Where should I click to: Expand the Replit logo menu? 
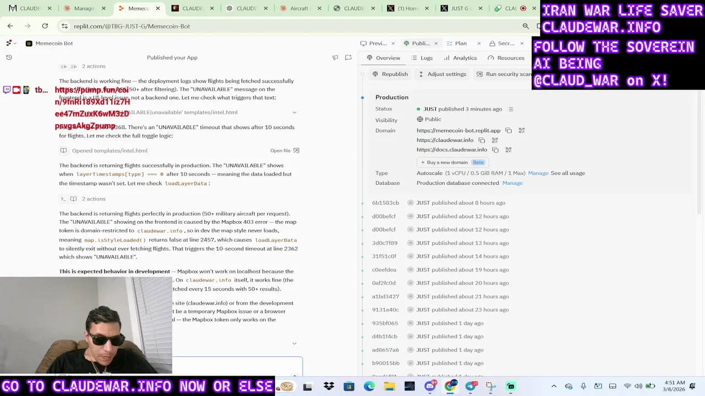point(11,43)
